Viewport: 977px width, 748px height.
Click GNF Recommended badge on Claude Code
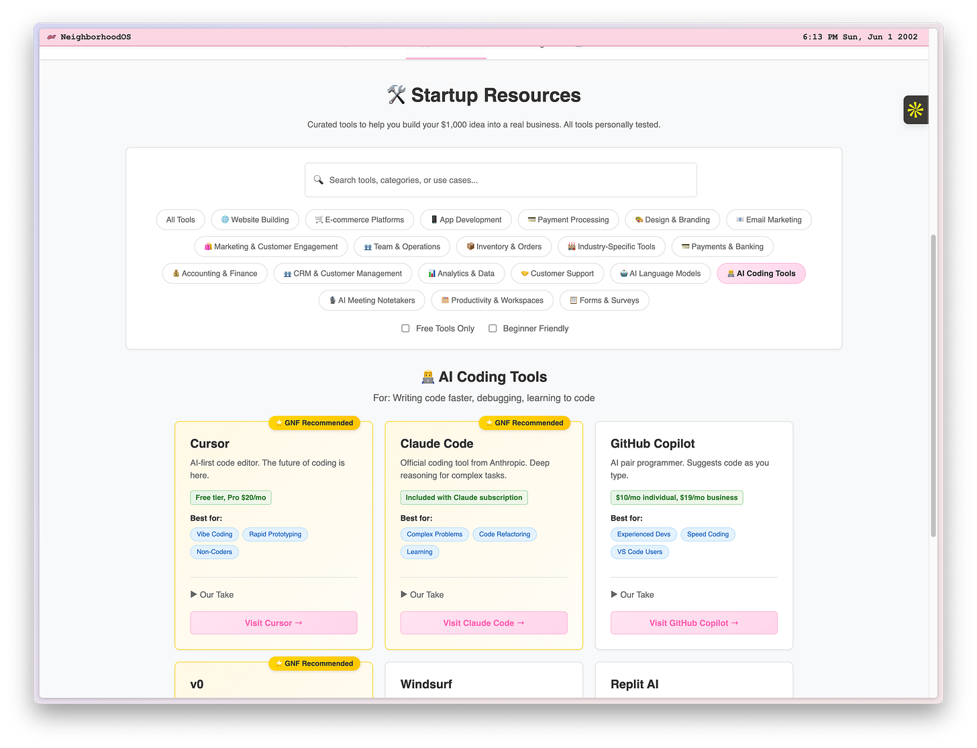click(525, 423)
